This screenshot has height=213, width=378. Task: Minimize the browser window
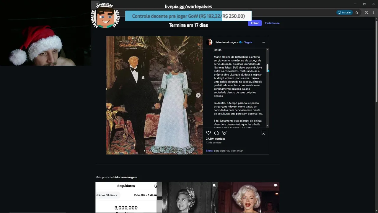(355, 4)
